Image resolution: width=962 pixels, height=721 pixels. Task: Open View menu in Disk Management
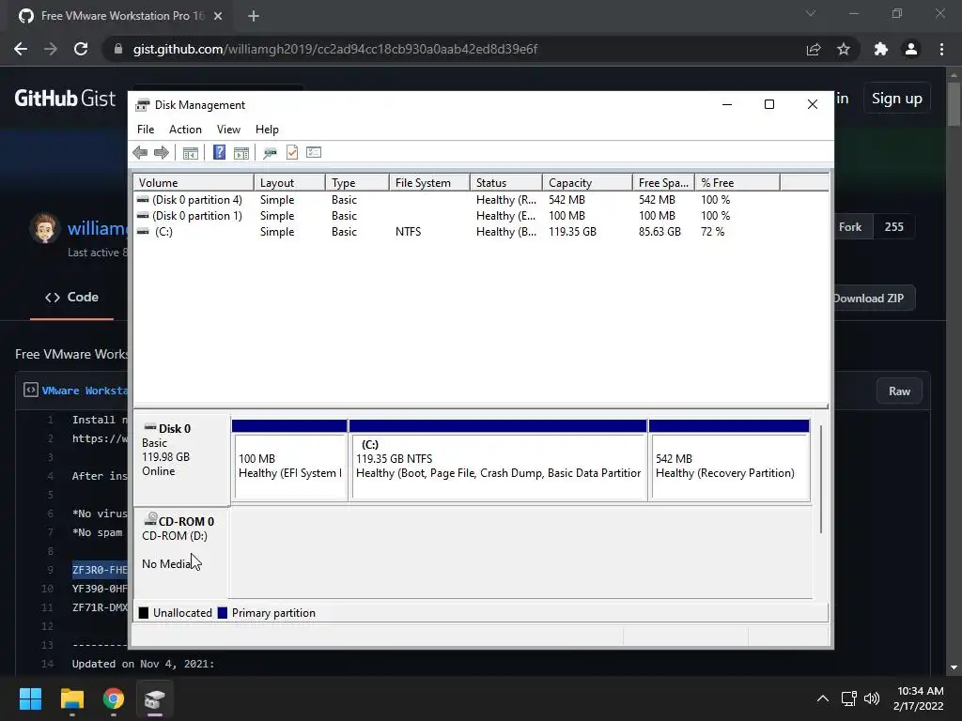[x=228, y=130]
